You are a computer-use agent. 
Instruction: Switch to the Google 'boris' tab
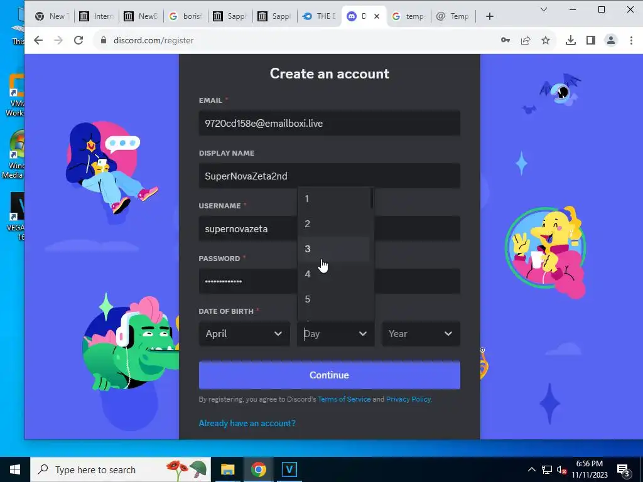[x=186, y=16]
